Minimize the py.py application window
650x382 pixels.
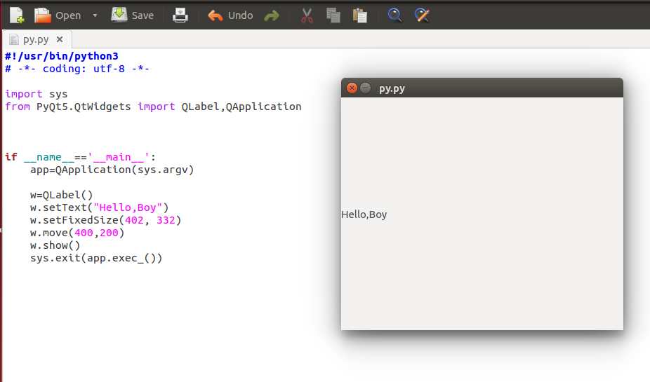coord(365,88)
